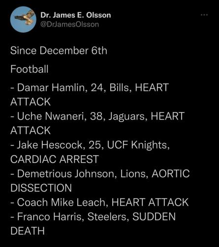Select the "Football" heading text
This screenshot has width=219, height=247.
[30, 69]
